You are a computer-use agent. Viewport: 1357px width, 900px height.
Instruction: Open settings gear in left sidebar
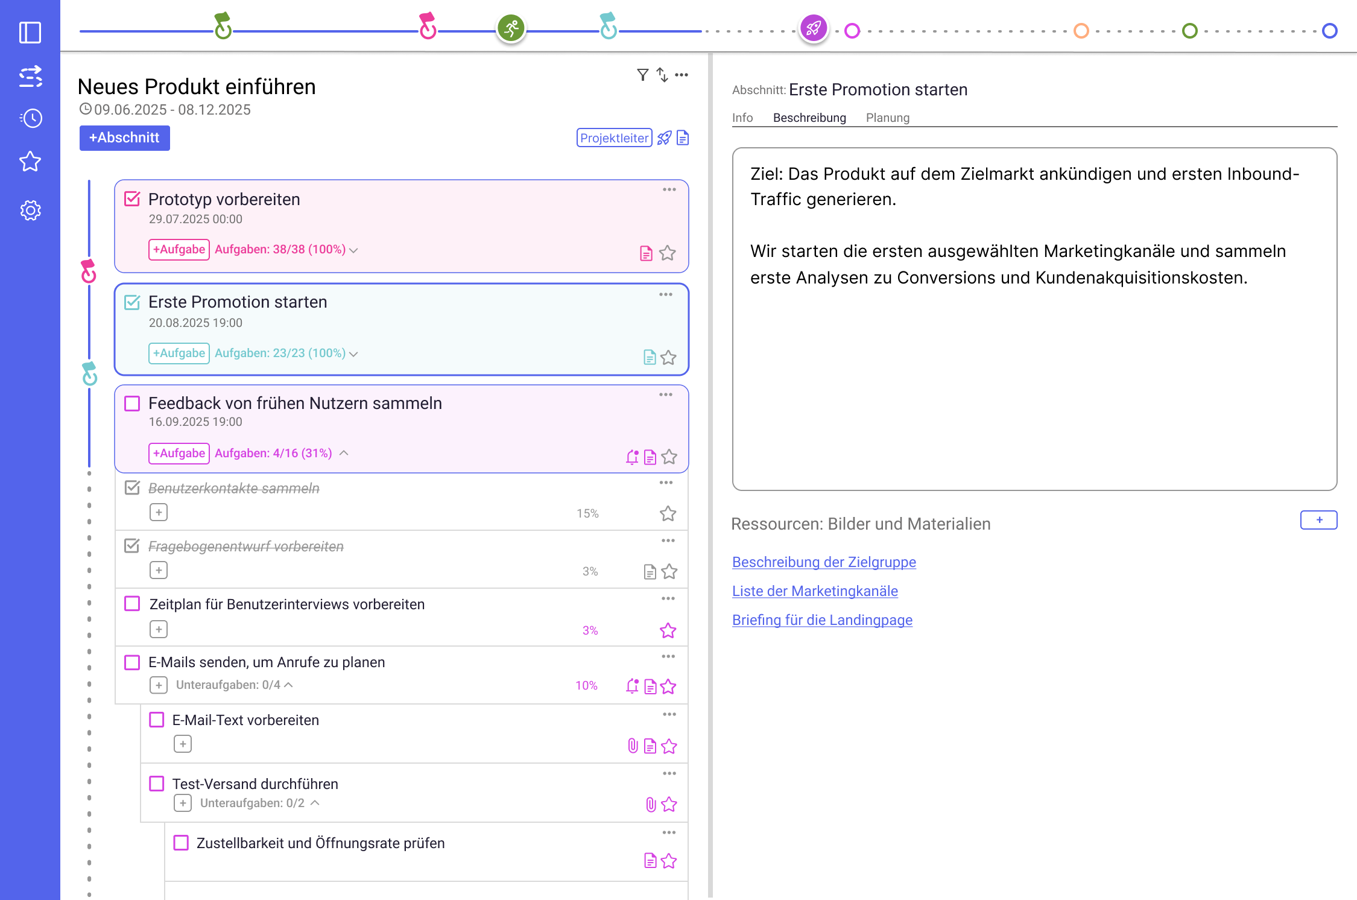30,211
